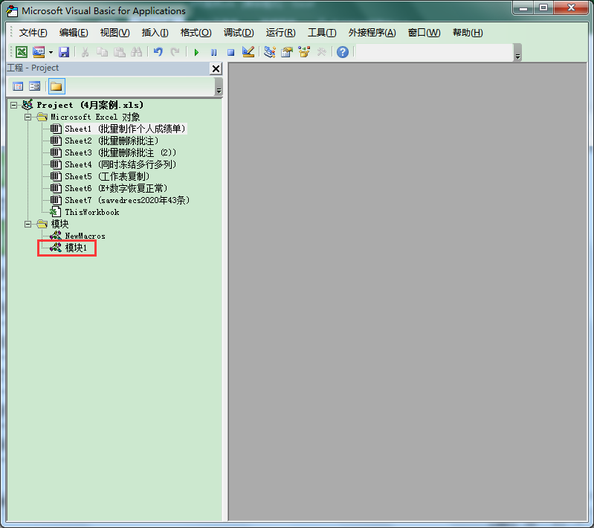
Task: Collapse the 模块 folder node
Action: tap(28, 224)
